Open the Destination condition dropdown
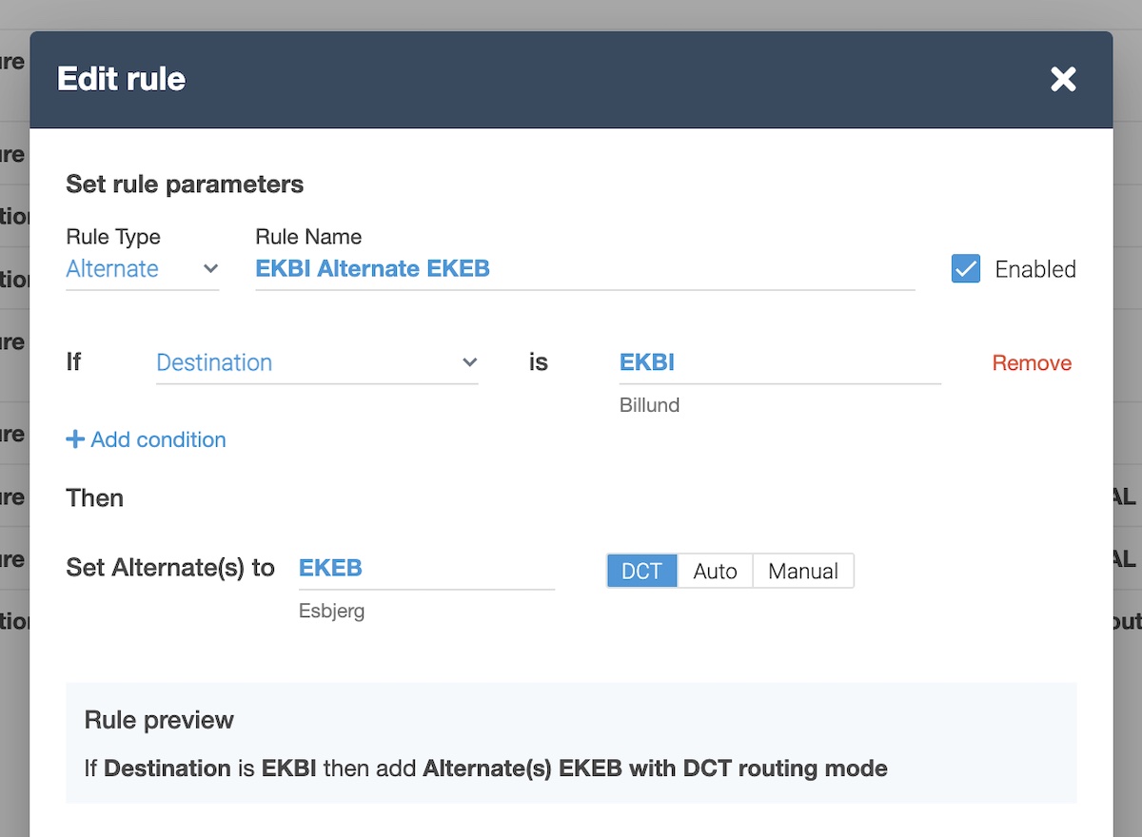 click(x=305, y=362)
